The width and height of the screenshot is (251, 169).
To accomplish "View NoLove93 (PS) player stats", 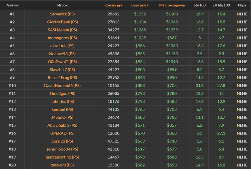I will 62,54.
